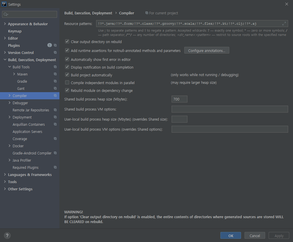Expand Appearance & Behavior section
Viewport: 293px width, 242px height.
[x=5, y=24]
